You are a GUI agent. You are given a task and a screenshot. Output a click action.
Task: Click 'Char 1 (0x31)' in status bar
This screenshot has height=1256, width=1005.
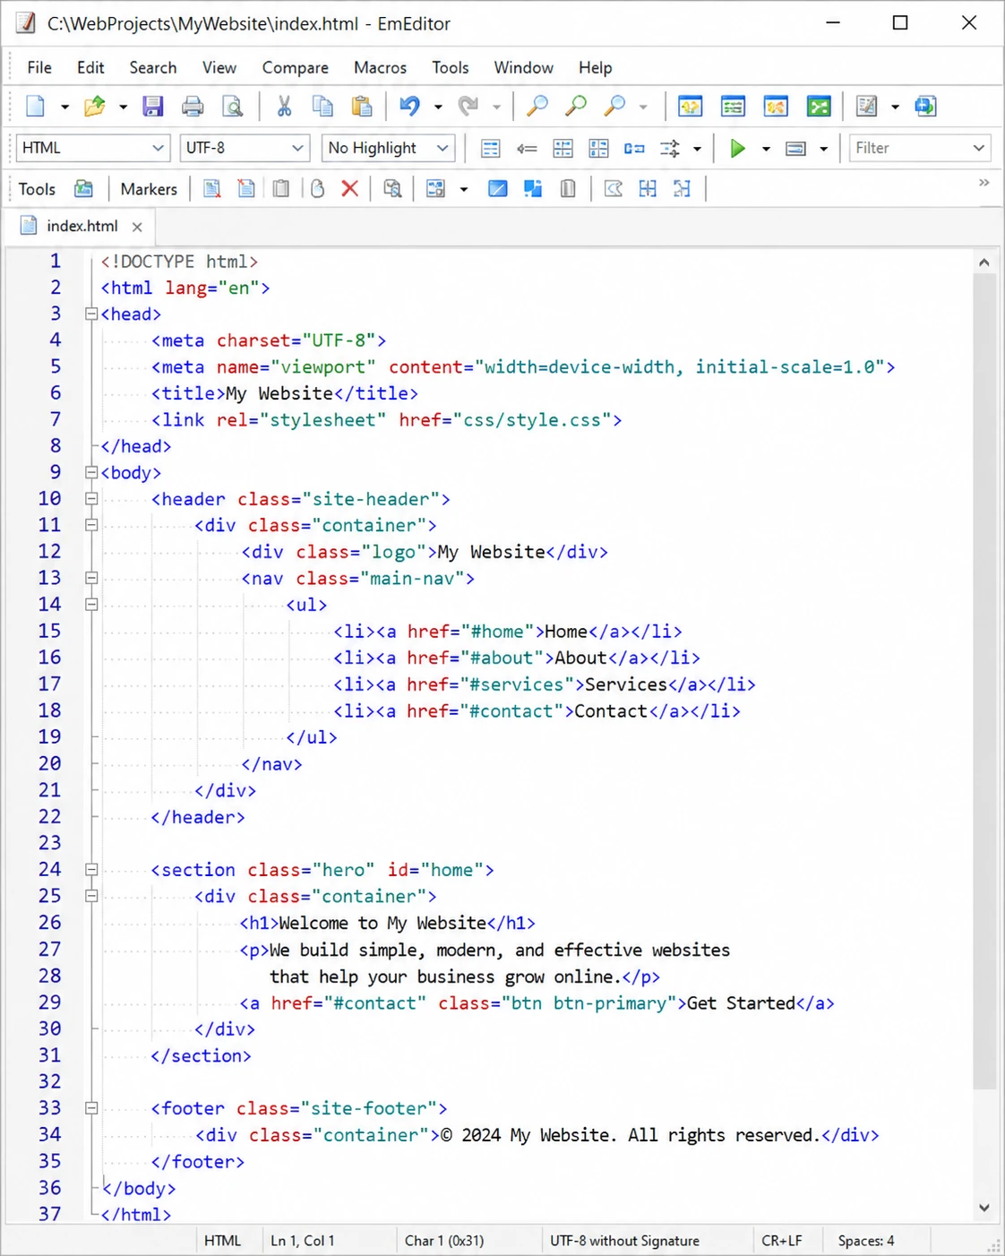pyautogui.click(x=444, y=1241)
